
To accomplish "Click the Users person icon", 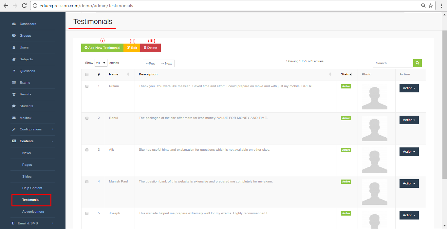I will (x=14, y=48).
